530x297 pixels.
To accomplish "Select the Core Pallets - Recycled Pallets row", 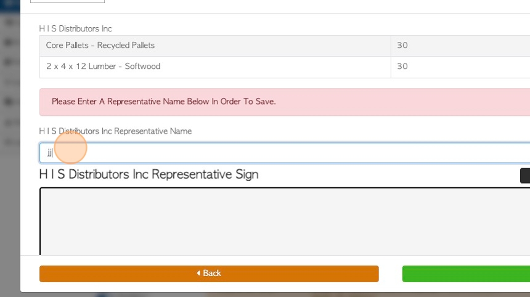I will click(x=285, y=46).
